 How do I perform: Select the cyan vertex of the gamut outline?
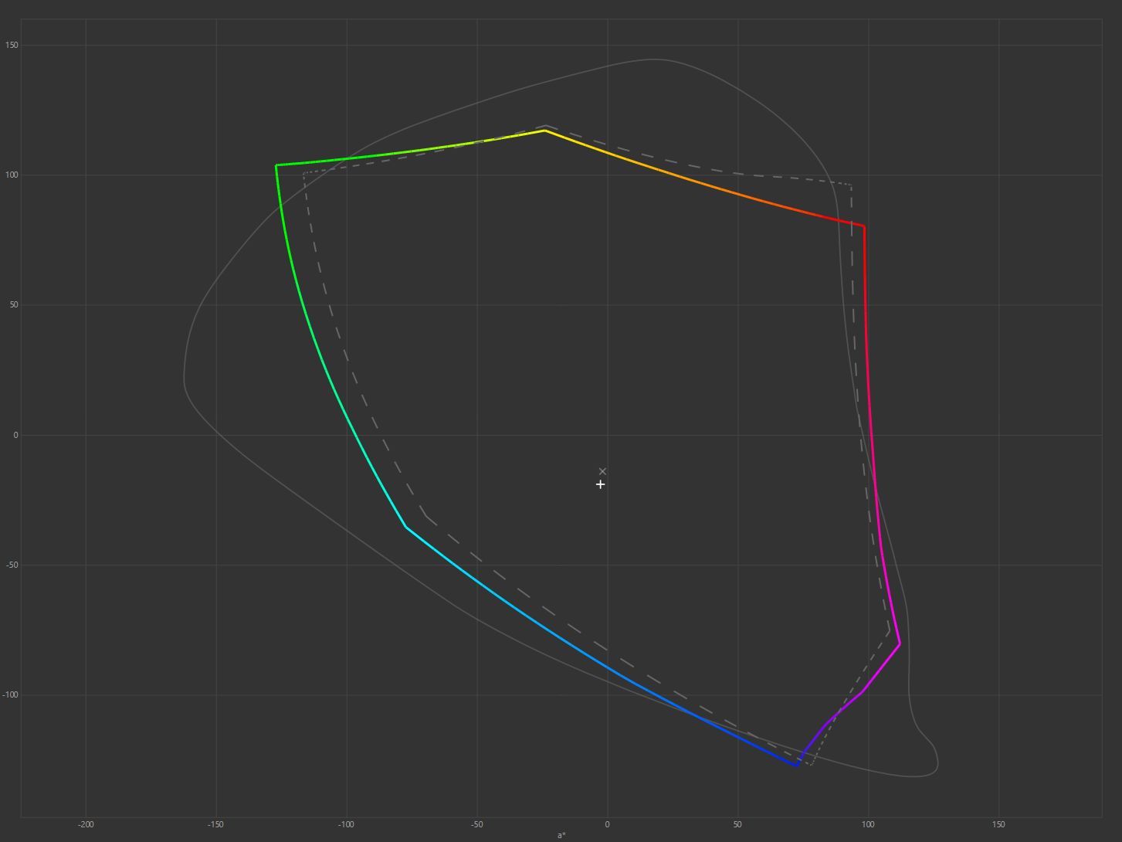(405, 527)
